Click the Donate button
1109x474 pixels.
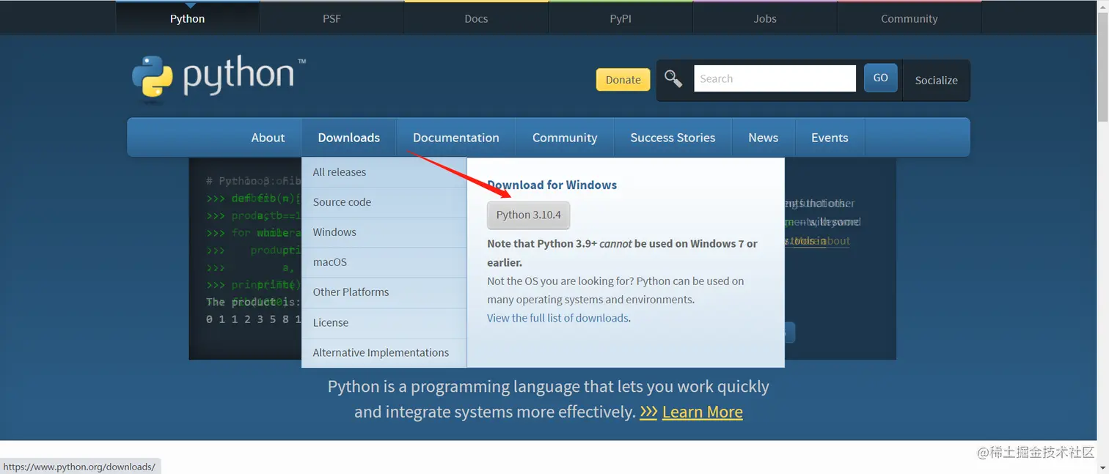(x=623, y=80)
